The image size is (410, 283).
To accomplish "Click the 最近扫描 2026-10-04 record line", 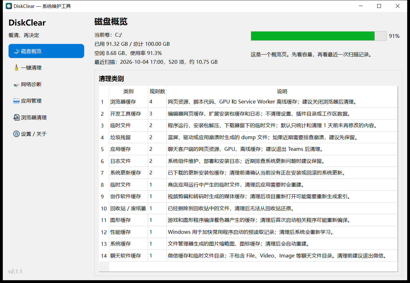I will click(x=156, y=62).
